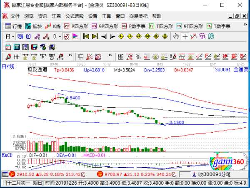The width and height of the screenshot is (250, 188).
Task: Jump to the first bar
Action: (x=86, y=37)
